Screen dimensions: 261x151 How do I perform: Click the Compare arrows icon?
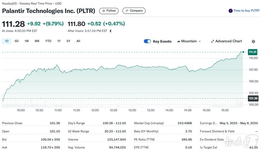(x=127, y=11)
